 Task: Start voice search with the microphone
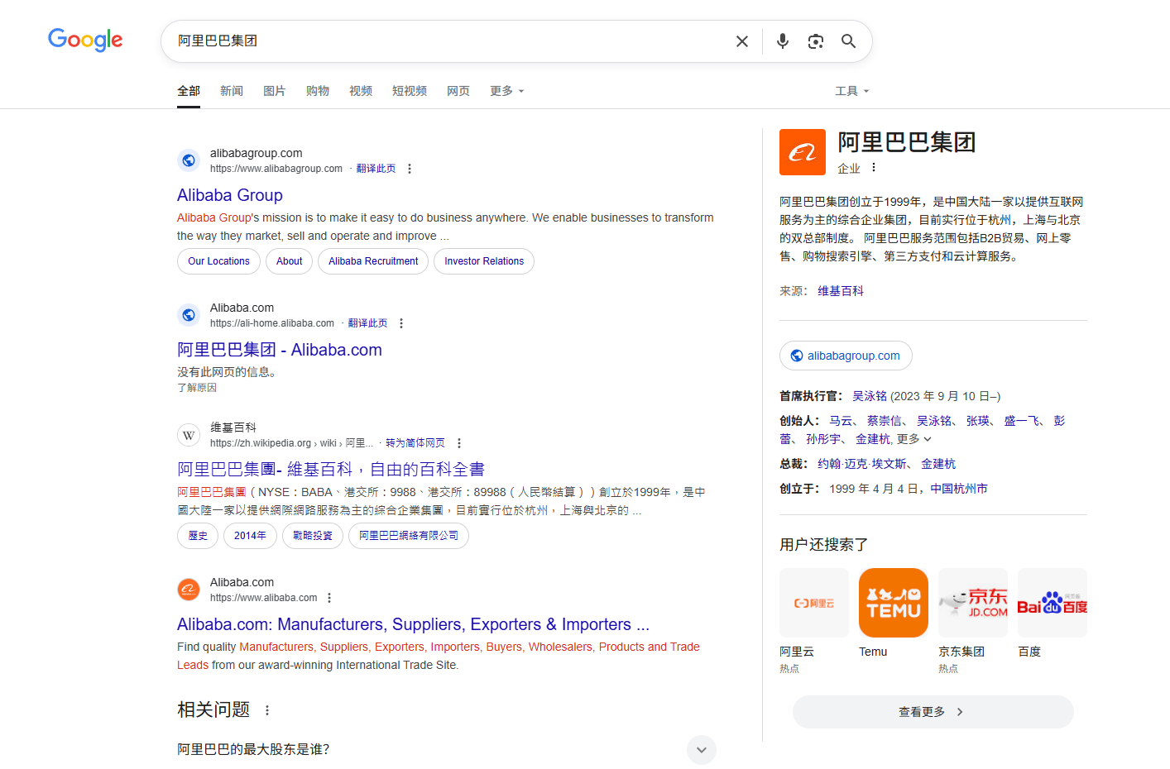(x=782, y=41)
